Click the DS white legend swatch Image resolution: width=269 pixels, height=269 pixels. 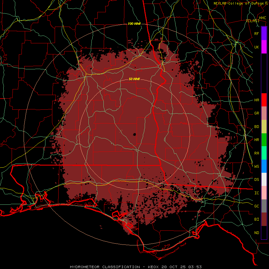click(264, 179)
